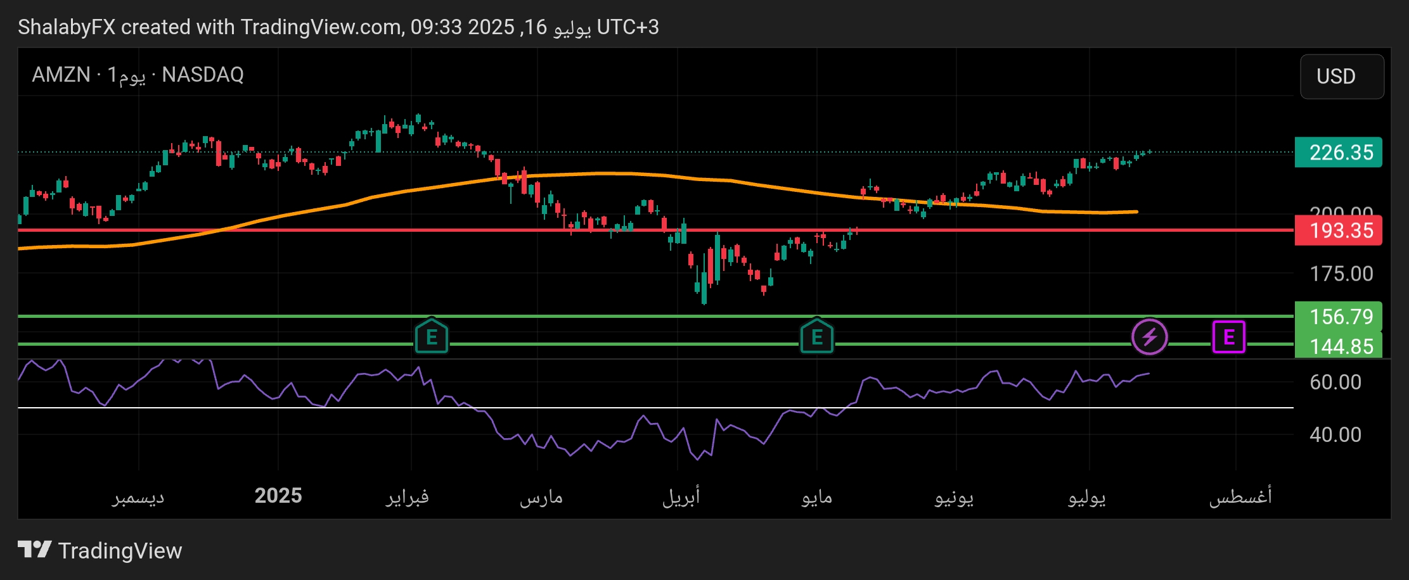Viewport: 1409px width, 580px height.
Task: Click the فبراير date axis label
Action: click(x=408, y=496)
